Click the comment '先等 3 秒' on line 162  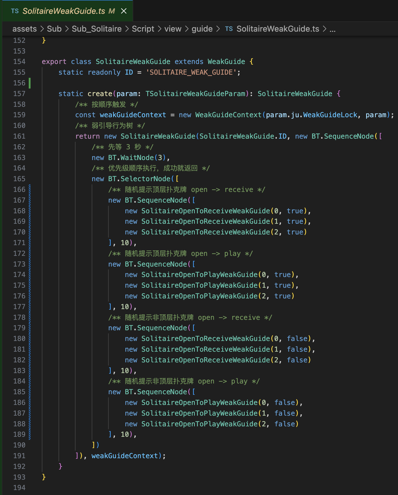pos(122,147)
